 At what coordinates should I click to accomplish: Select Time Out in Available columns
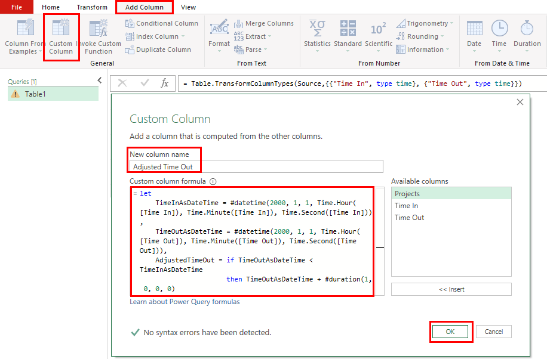point(451,218)
